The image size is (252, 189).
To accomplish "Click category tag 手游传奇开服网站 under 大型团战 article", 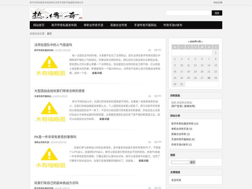I will click(43, 96).
